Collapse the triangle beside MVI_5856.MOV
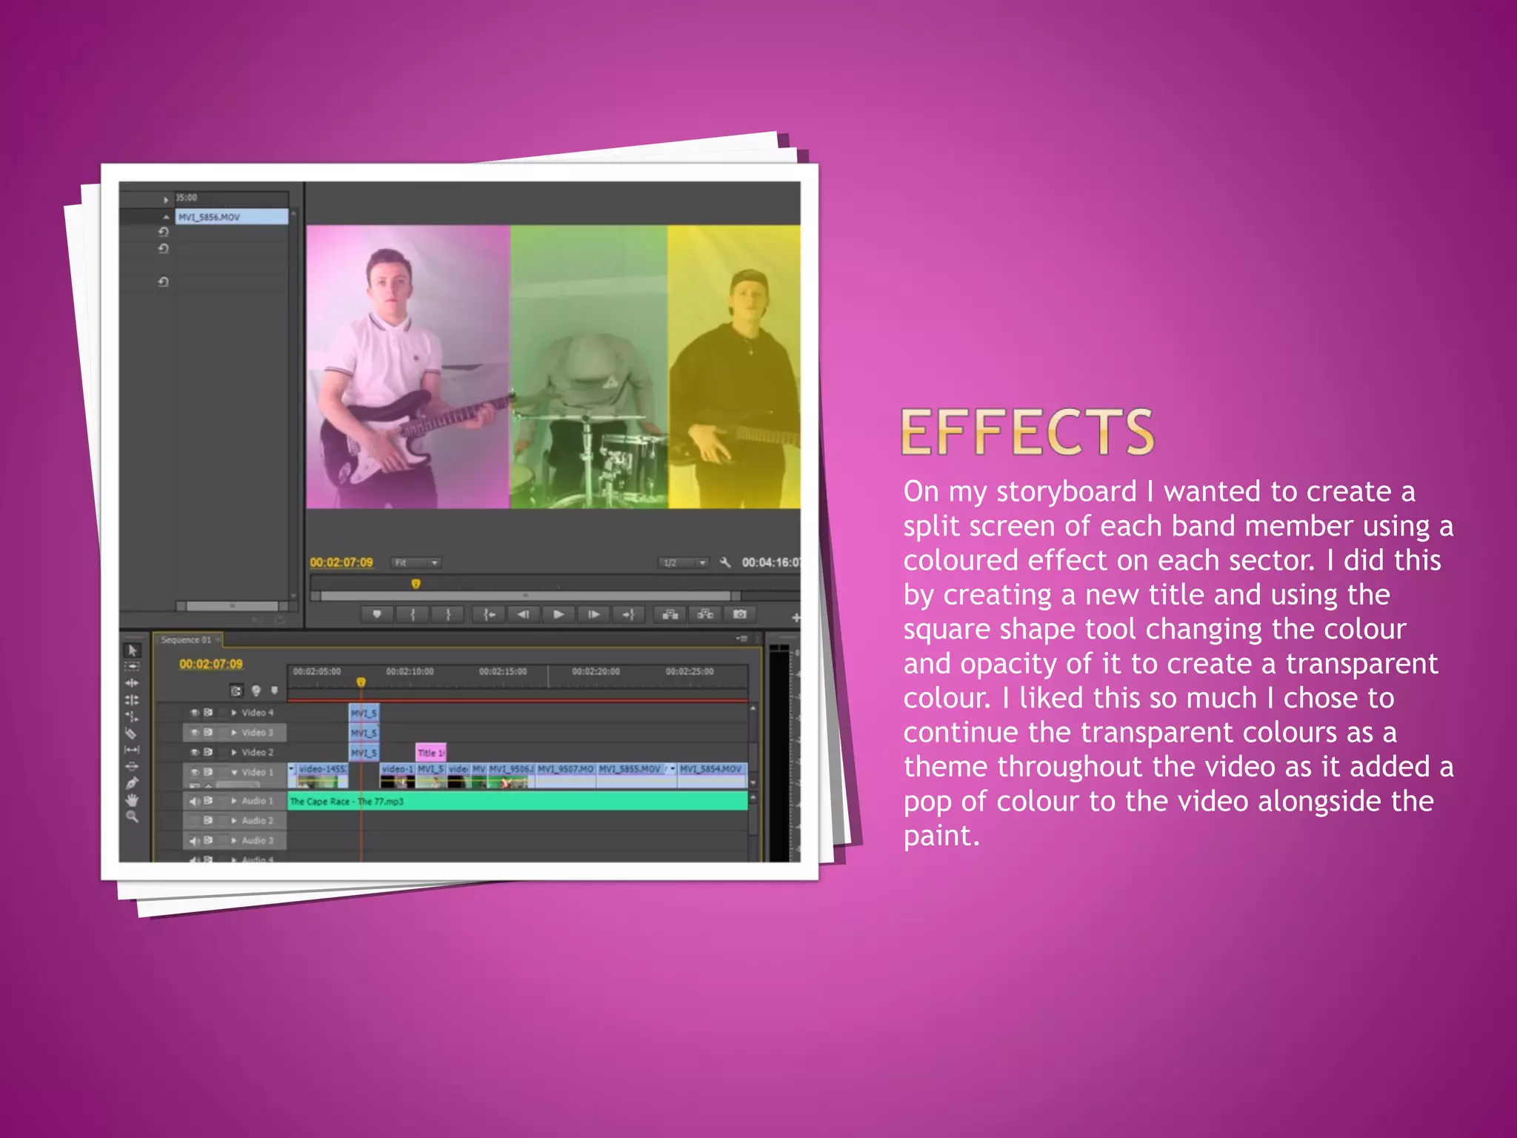 [166, 217]
